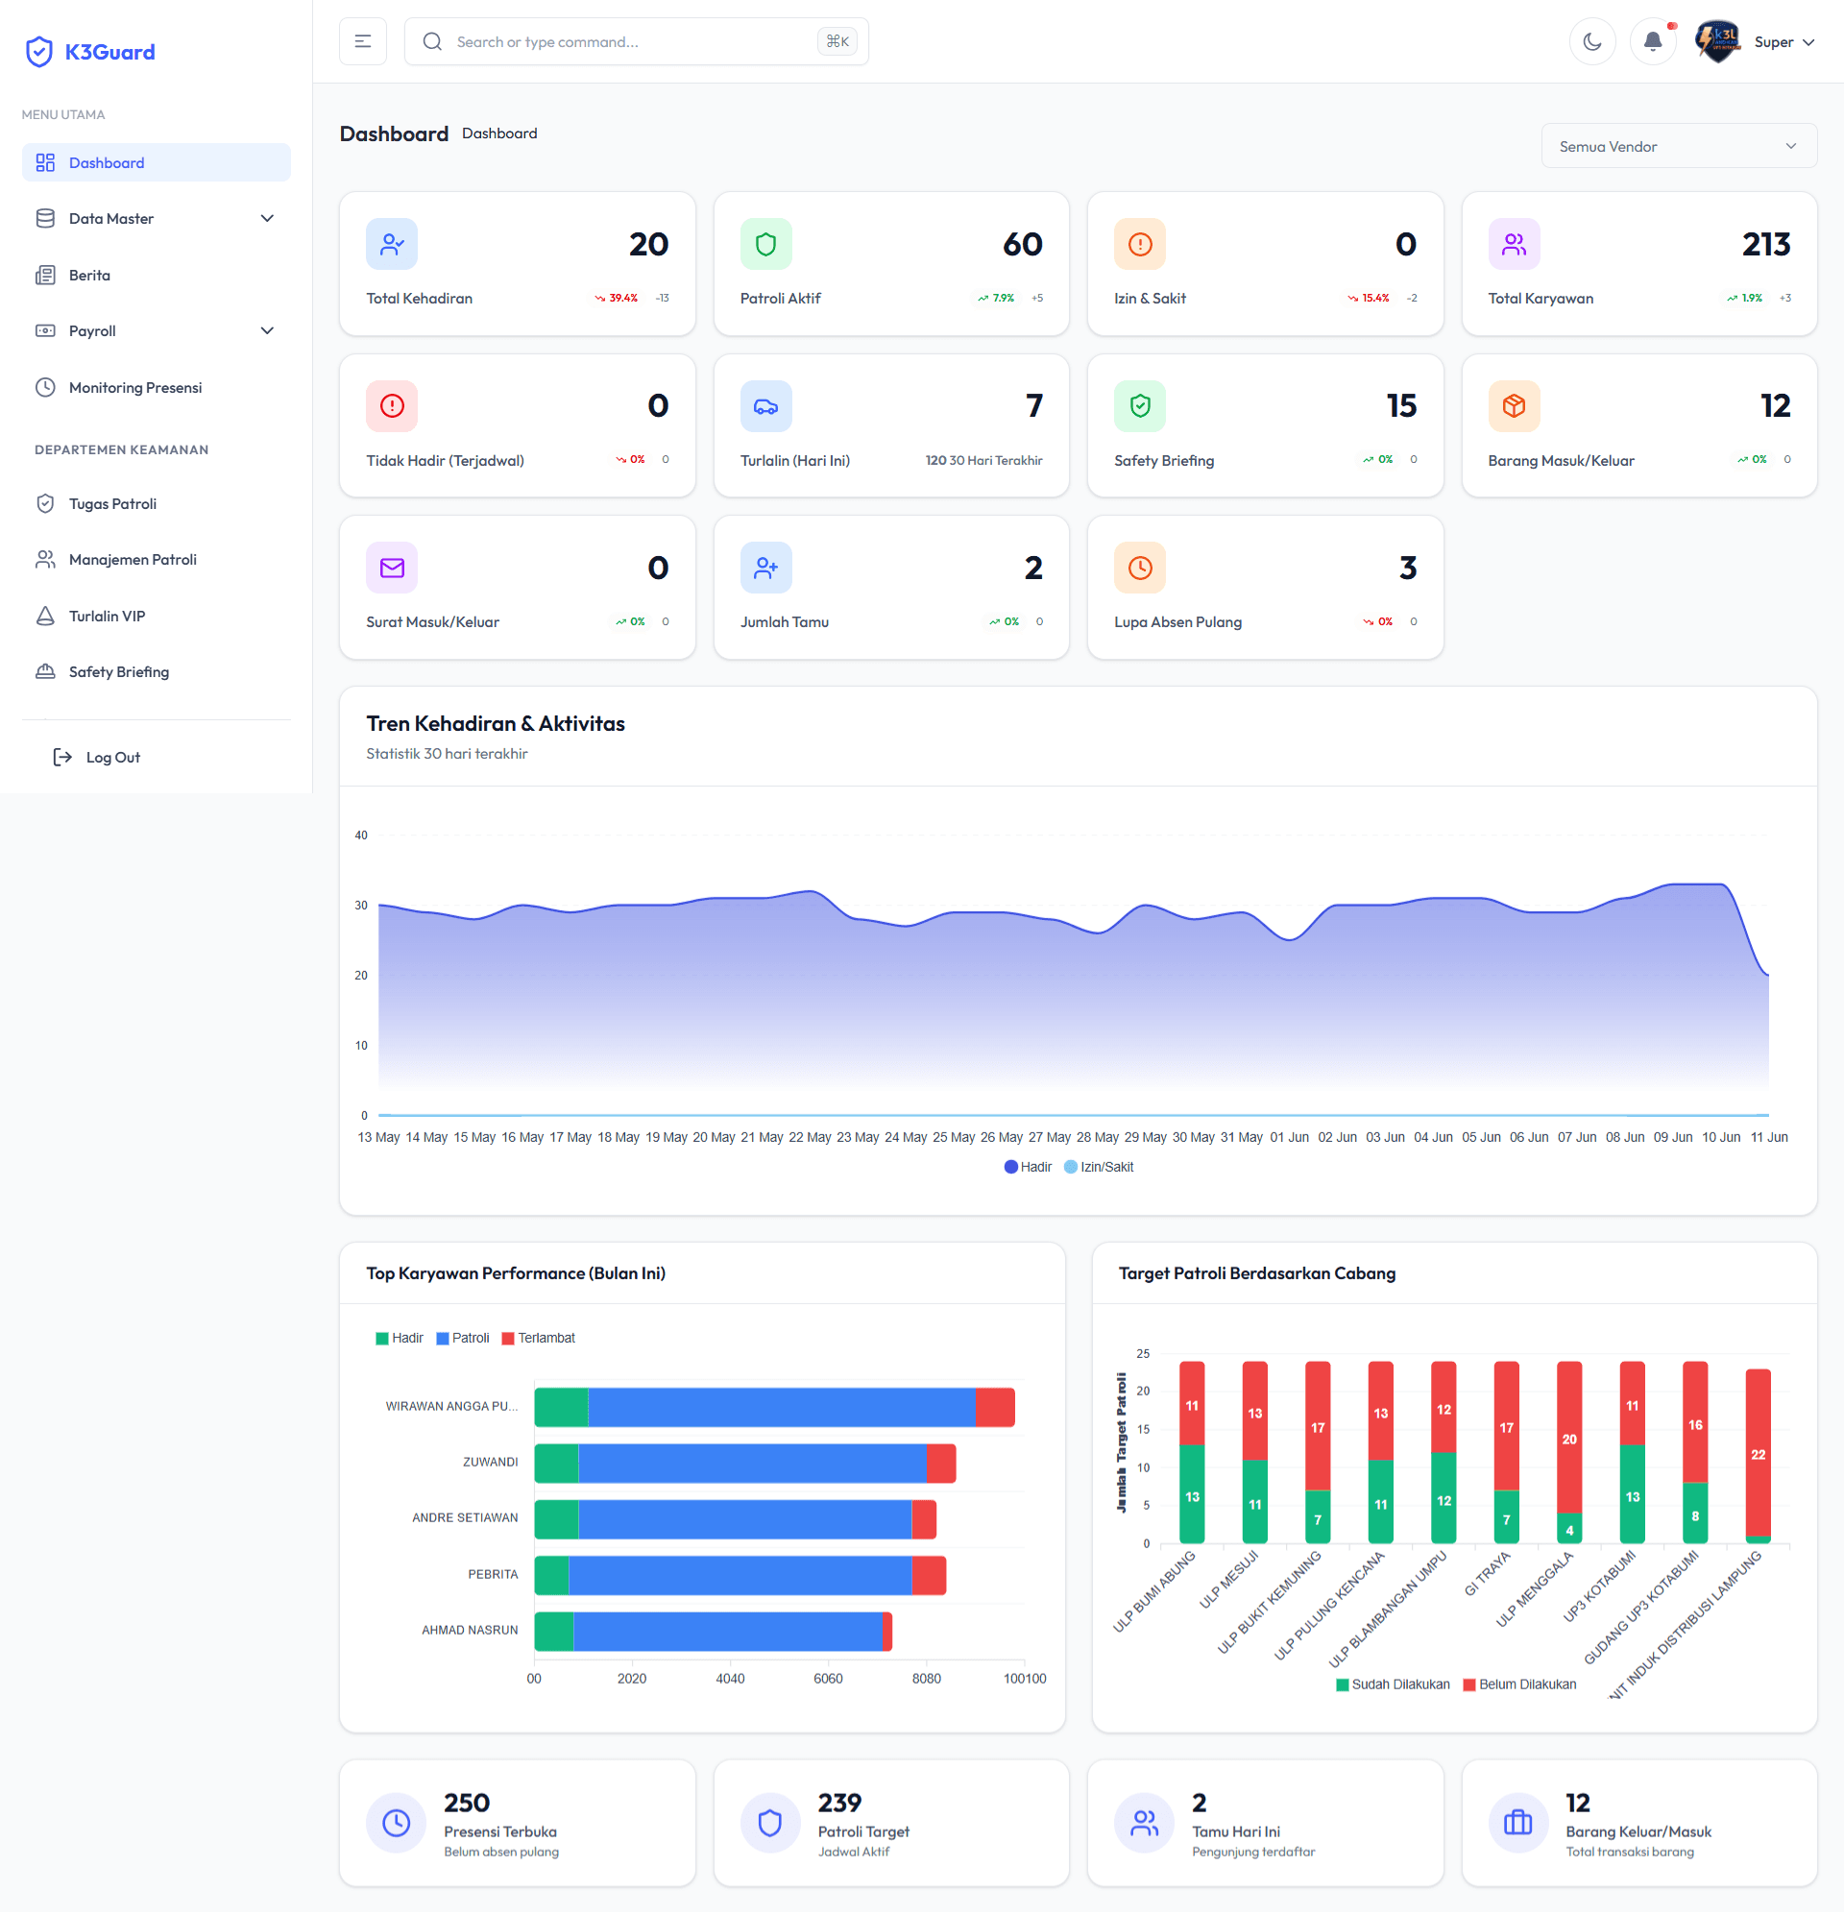Click the Payroll banknote icon
The height and width of the screenshot is (1914, 1844).
(45, 331)
